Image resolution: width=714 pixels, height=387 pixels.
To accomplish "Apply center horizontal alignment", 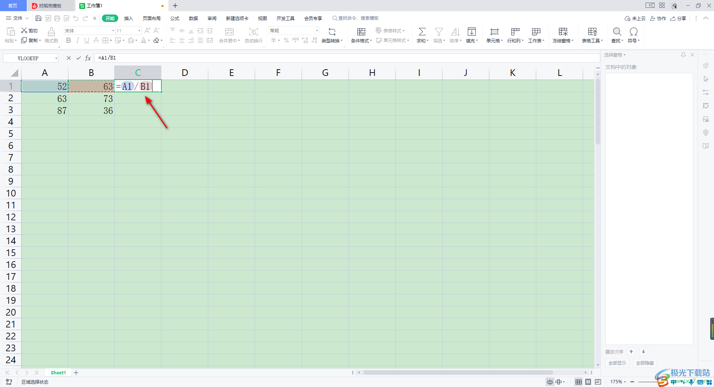I will (182, 41).
